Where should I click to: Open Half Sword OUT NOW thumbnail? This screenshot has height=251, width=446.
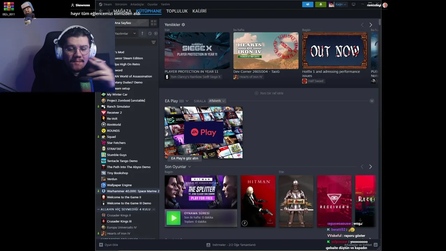pos(334,51)
